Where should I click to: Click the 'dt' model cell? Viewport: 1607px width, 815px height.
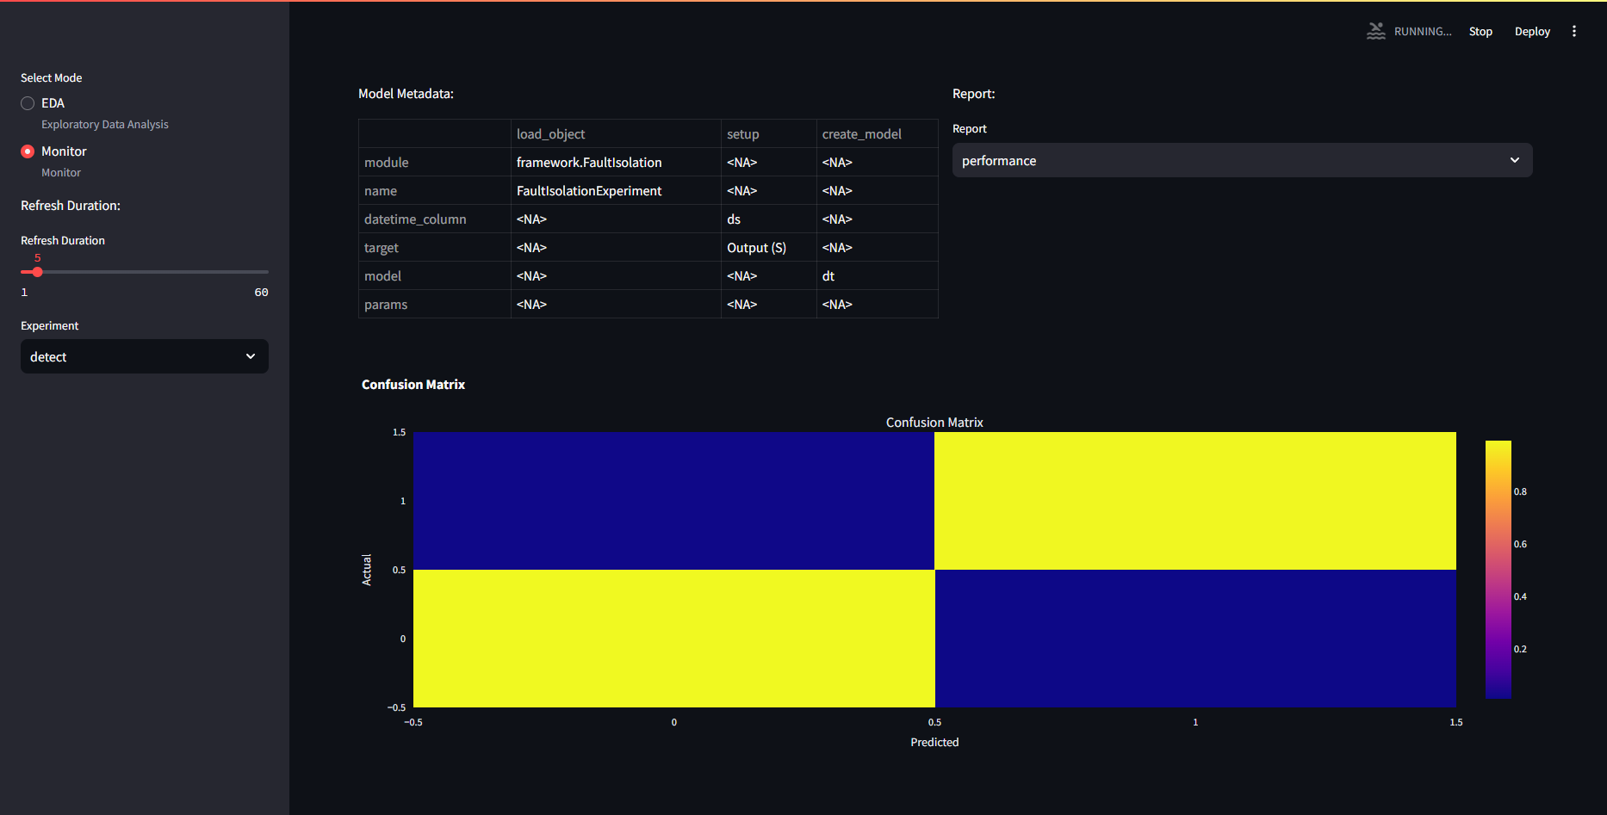[x=877, y=275]
